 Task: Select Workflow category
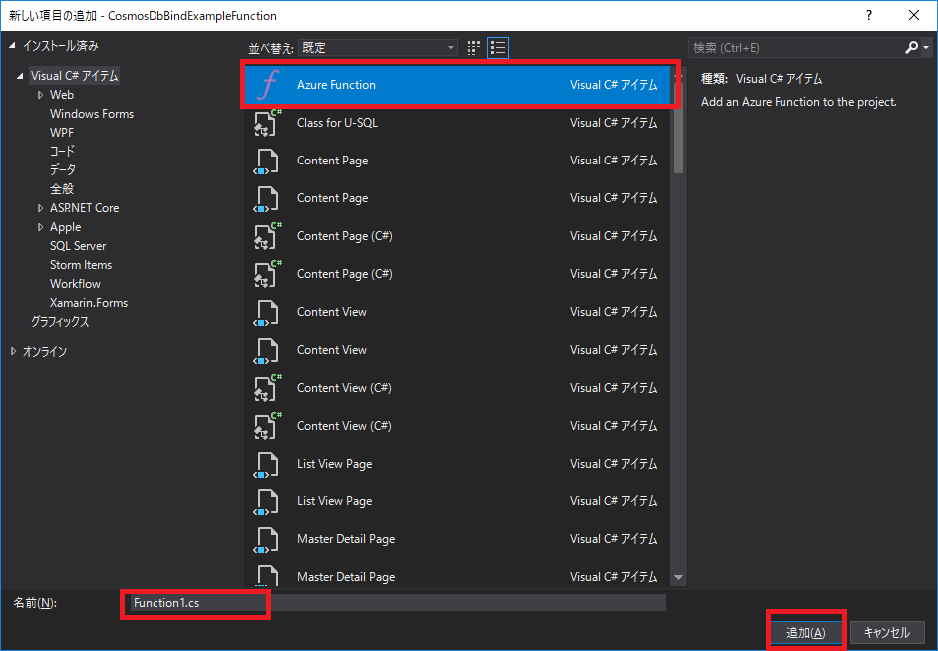(x=75, y=284)
